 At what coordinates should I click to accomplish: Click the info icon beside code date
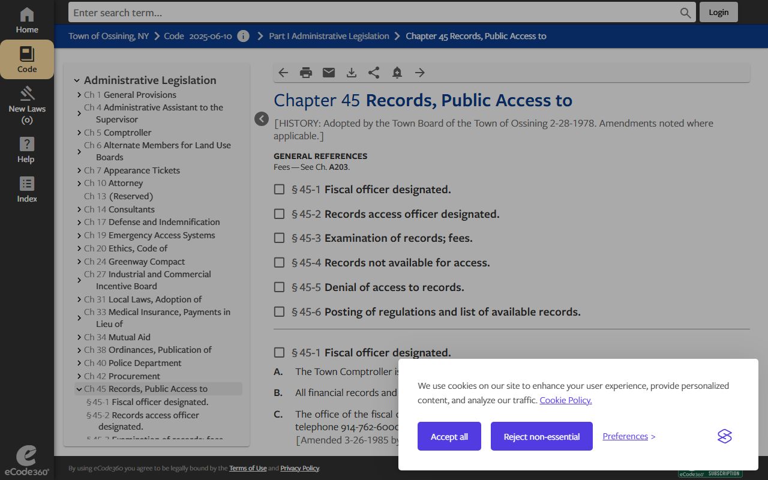tap(243, 36)
